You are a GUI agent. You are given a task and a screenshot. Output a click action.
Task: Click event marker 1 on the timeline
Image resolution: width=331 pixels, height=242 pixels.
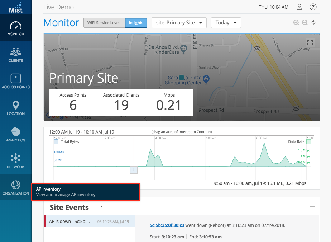click(x=133, y=170)
